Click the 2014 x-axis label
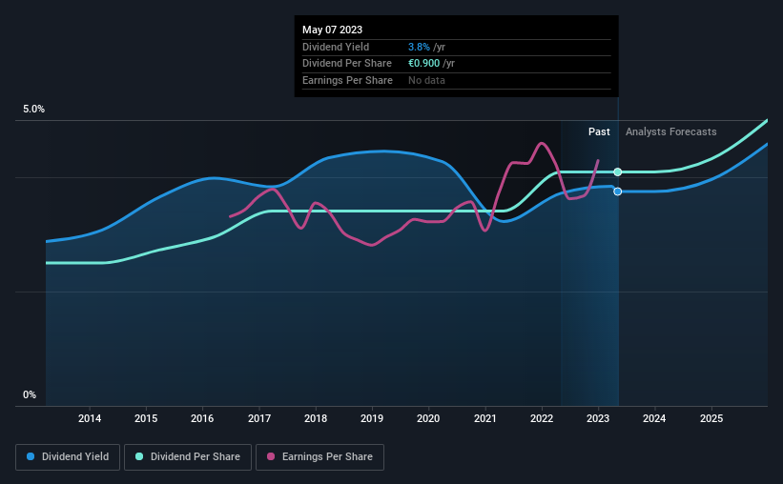 pos(90,418)
